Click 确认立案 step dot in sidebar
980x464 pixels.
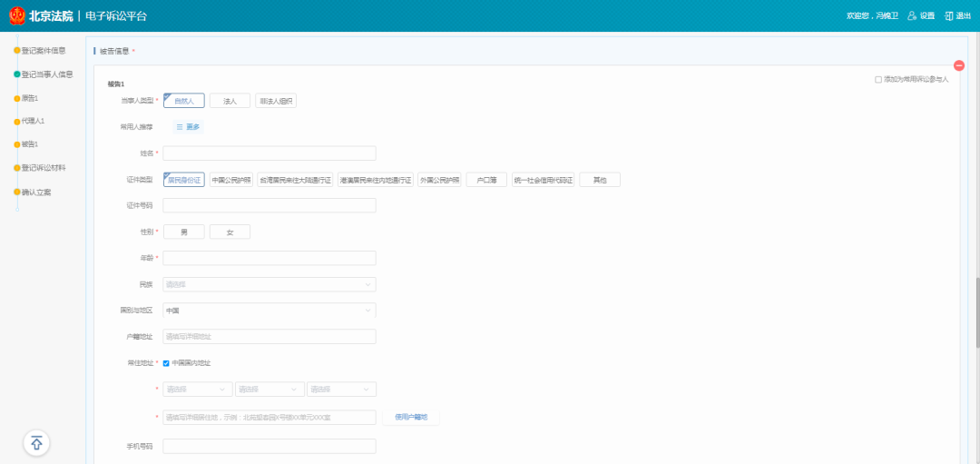click(x=17, y=193)
